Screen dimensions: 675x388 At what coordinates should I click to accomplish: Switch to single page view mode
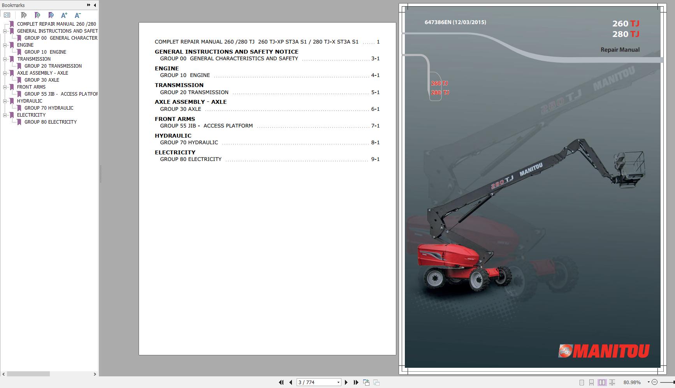tap(582, 382)
